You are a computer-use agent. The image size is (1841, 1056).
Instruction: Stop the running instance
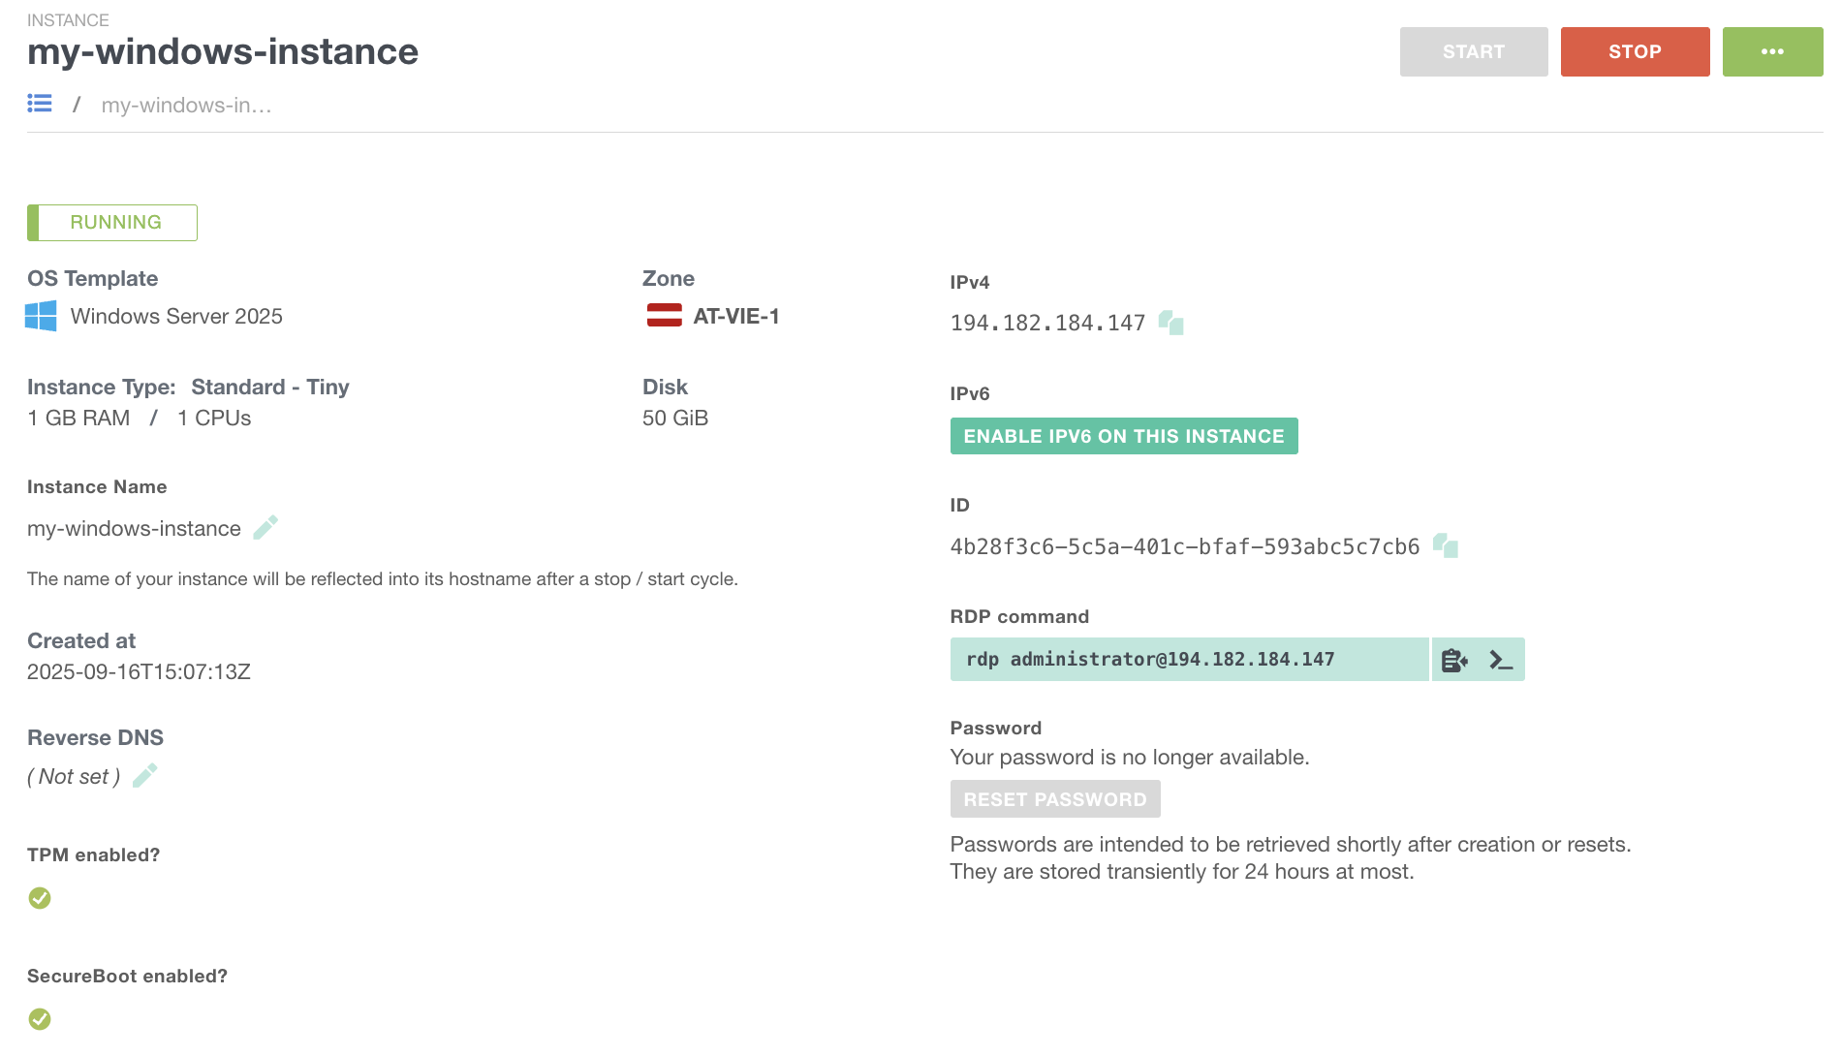tap(1635, 51)
